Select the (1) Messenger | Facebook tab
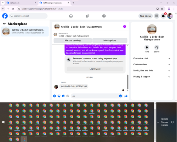The width and height of the screenshot is (177, 142). [x=54, y=3]
